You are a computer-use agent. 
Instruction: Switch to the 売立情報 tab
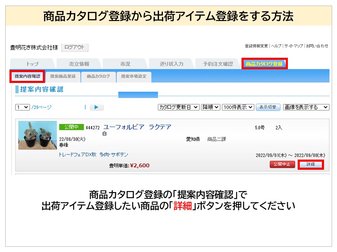click(79, 64)
